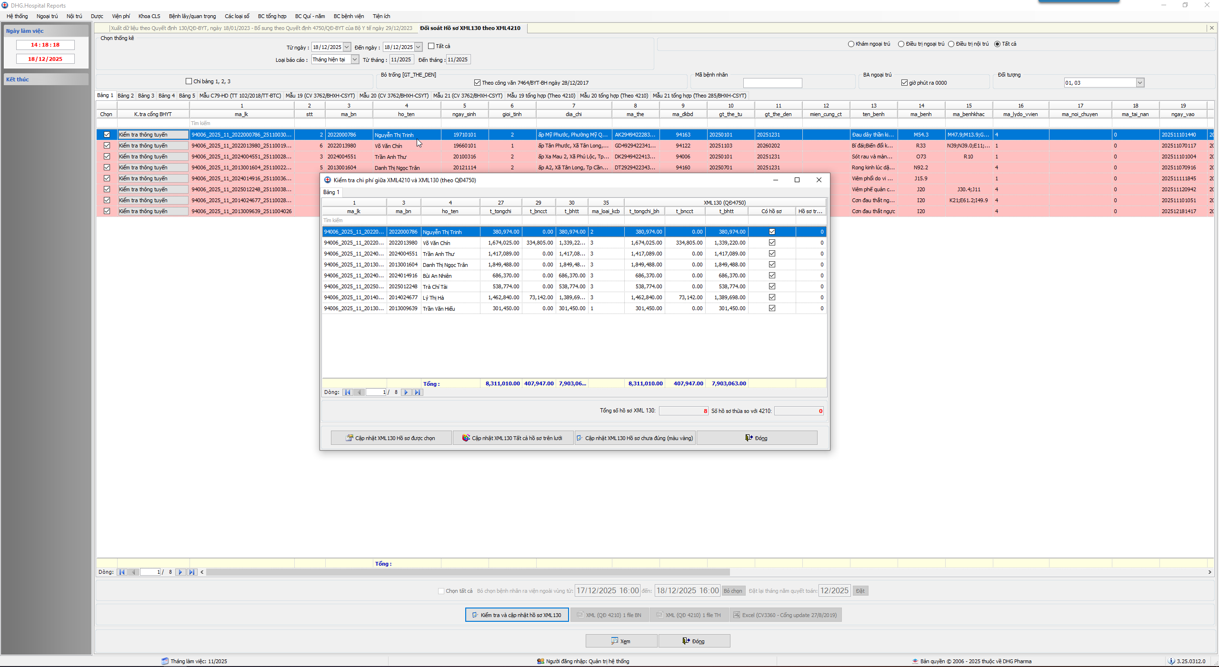1219x667 pixels.
Task: Click Kiểm tra và cập nhật hồ sơ XML130
Action: [517, 615]
